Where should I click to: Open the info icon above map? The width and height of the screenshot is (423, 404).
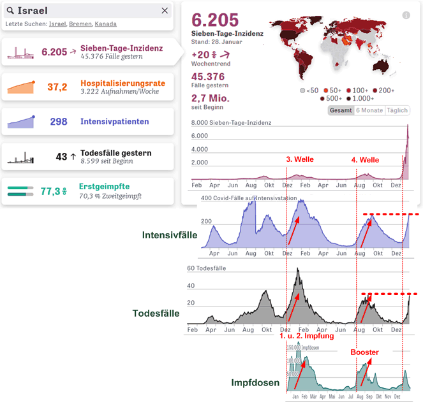406,15
